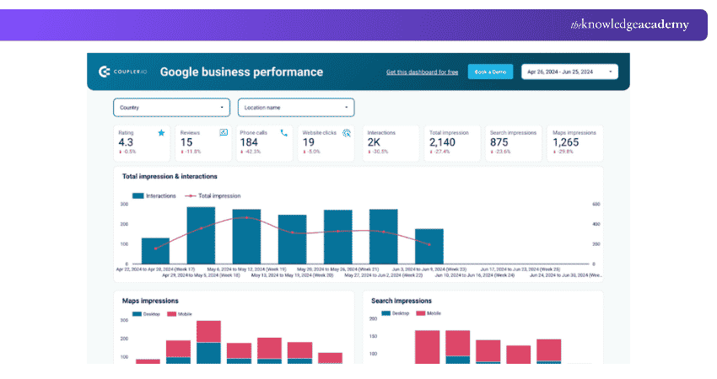Click the Week 17 axis label
This screenshot has height=379, width=717.
[155, 270]
